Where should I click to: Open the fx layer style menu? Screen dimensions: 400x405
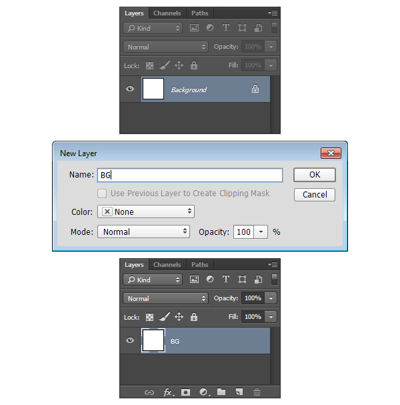coord(168,392)
